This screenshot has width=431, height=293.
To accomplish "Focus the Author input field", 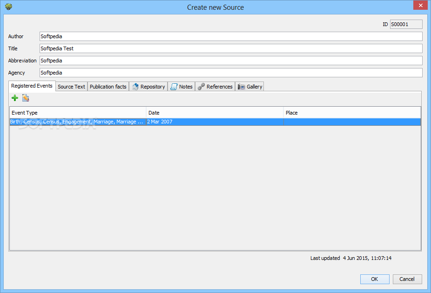I will point(231,36).
